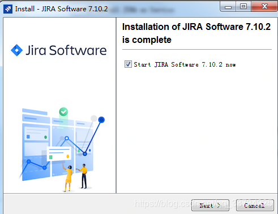Click the green checkmark in the illustration

(x=63, y=112)
